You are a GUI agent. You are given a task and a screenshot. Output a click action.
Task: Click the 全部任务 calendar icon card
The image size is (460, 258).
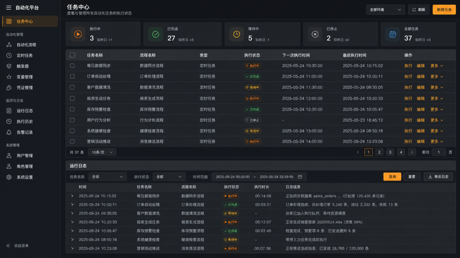click(393, 34)
